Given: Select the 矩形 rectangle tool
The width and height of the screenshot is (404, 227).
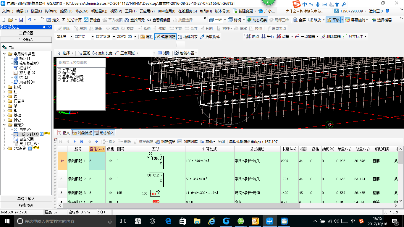Looking at the screenshot, I should (x=164, y=53).
